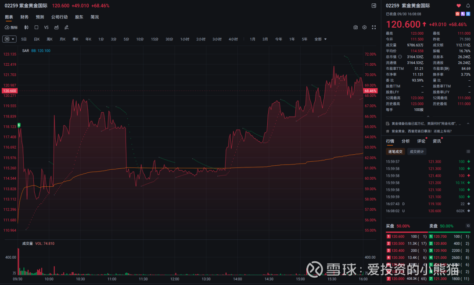The width and height of the screenshot is (474, 285).
Task: Switch to the 分析 tab in side panel
Action: [x=406, y=141]
